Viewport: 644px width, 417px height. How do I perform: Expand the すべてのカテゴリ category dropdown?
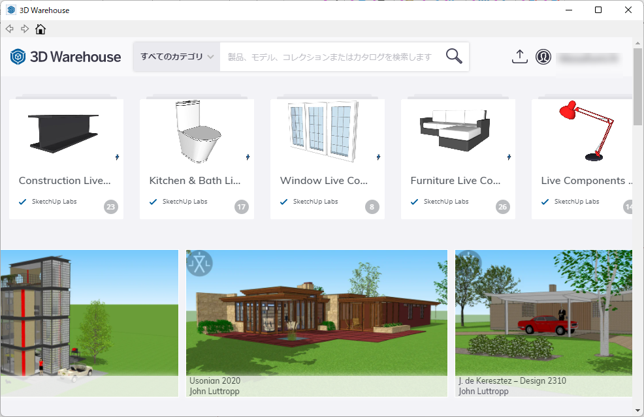pyautogui.click(x=177, y=57)
